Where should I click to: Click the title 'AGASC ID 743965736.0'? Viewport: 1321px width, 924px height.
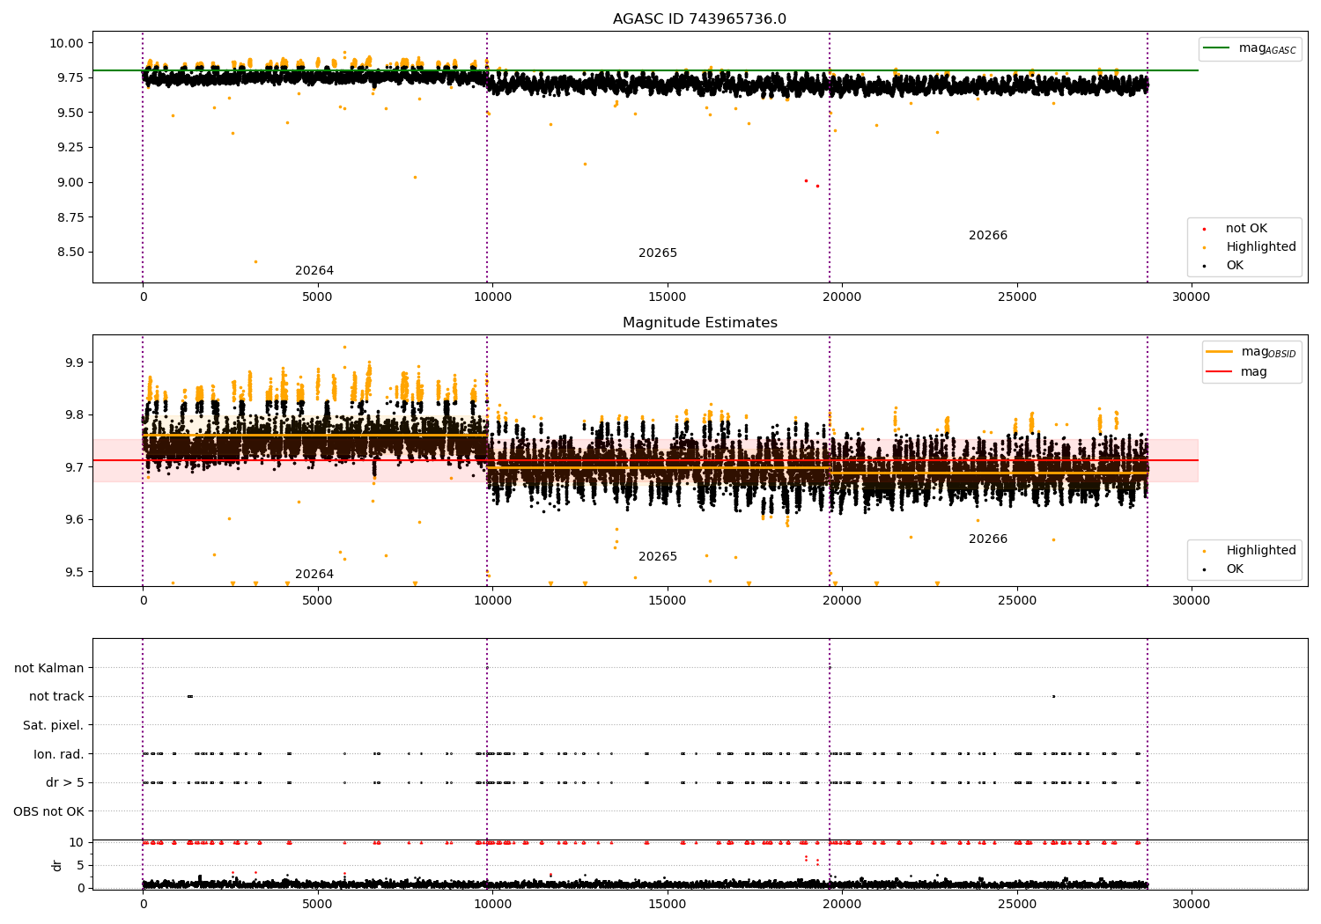tap(699, 19)
